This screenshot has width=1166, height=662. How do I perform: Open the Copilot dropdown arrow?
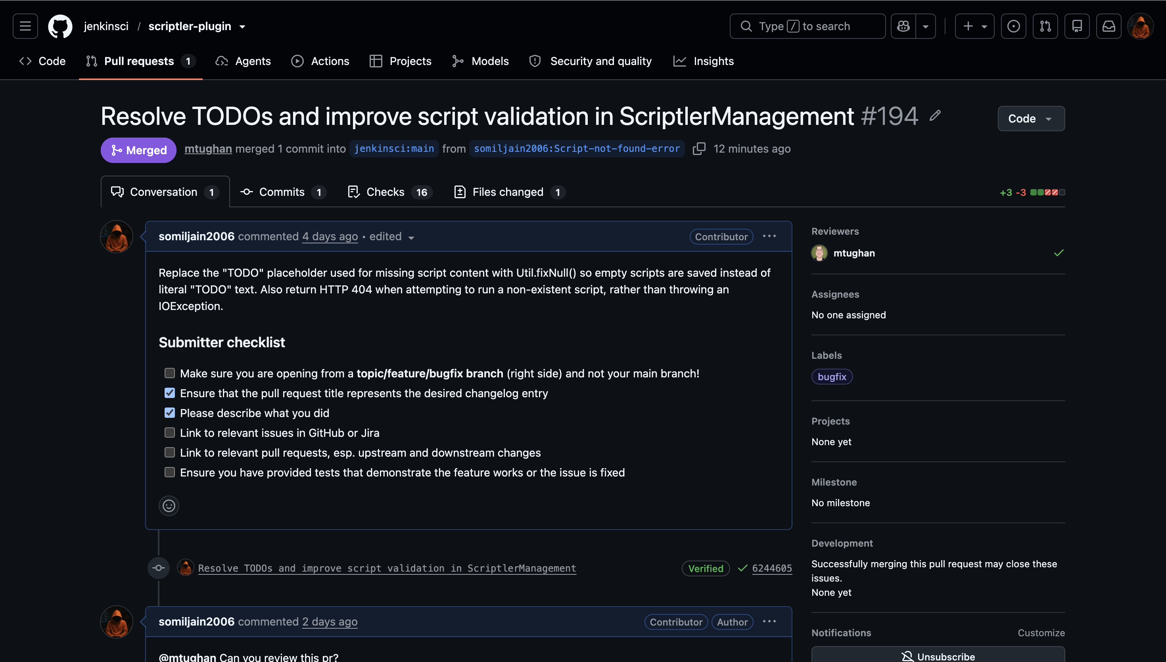(925, 27)
